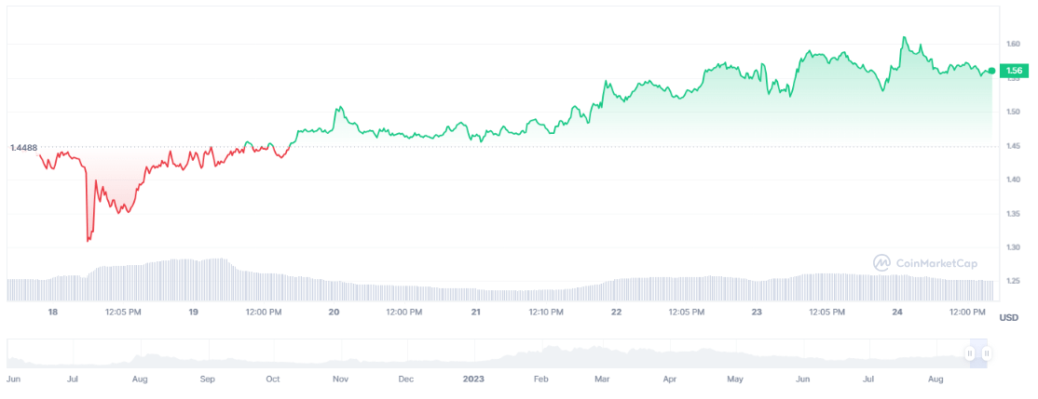Click the Mar label in navigator timeline
The width and height of the screenshot is (1038, 399).
(x=602, y=379)
